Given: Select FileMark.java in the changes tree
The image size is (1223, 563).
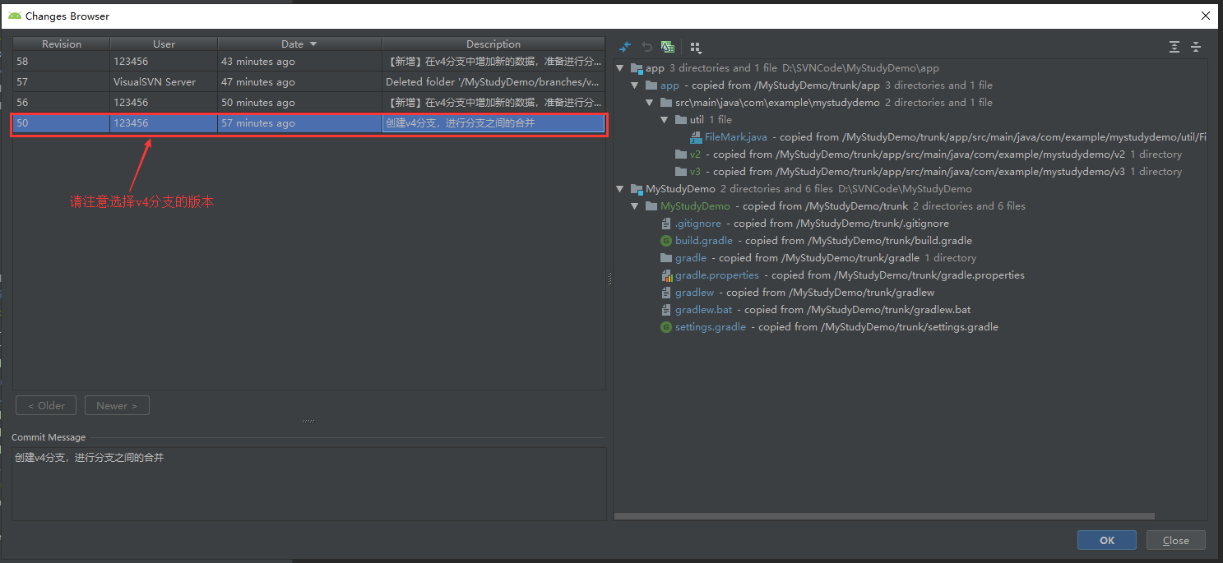Looking at the screenshot, I should [x=736, y=137].
